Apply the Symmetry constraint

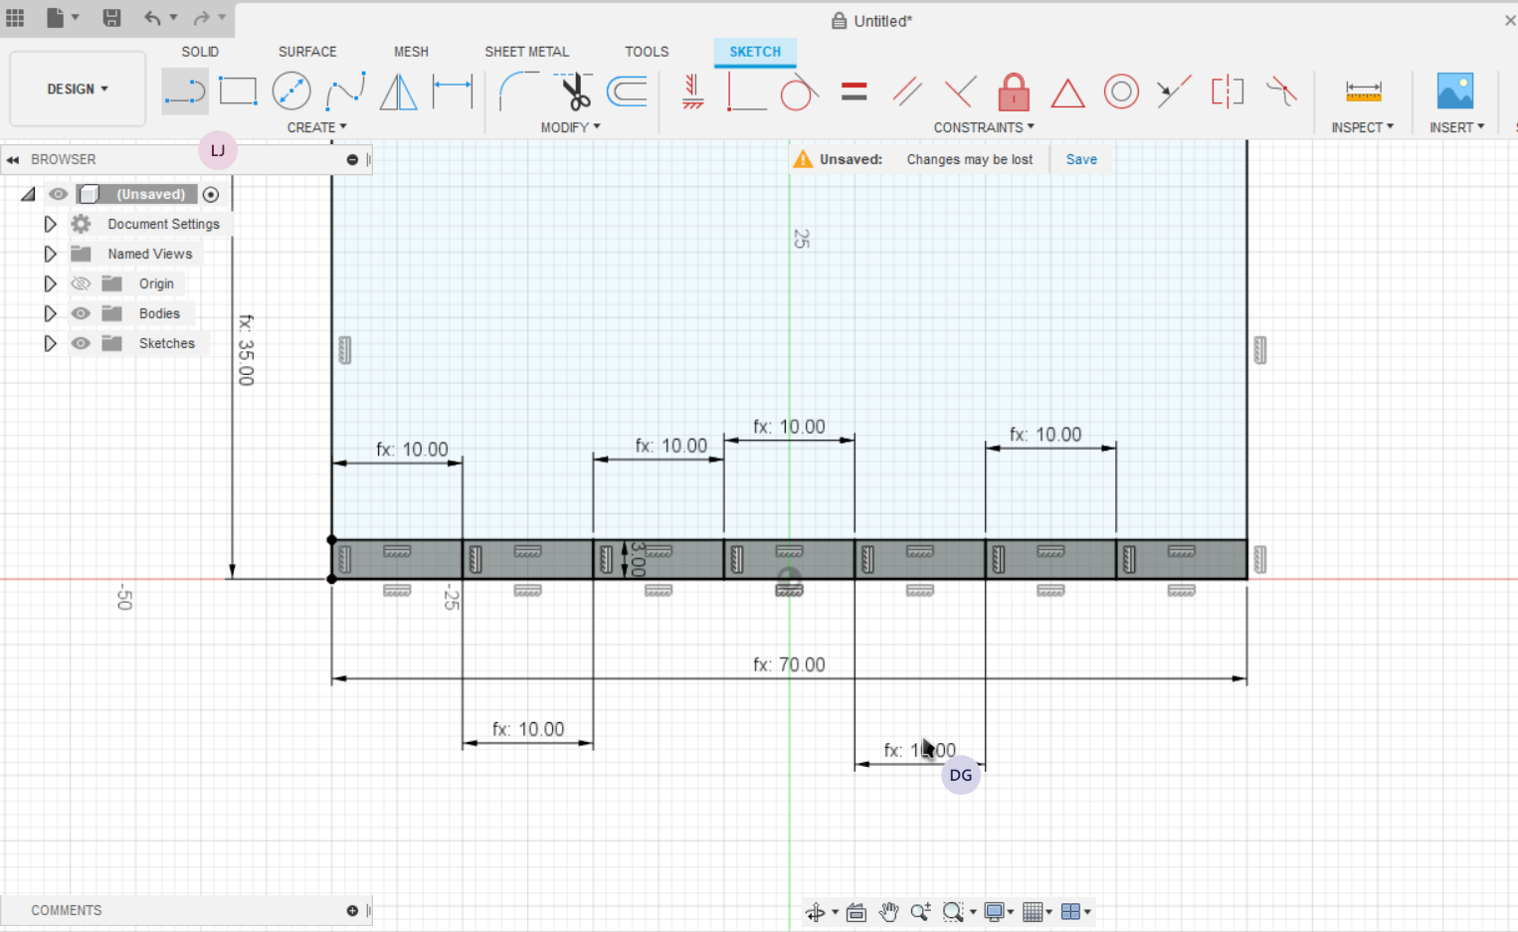[1228, 92]
